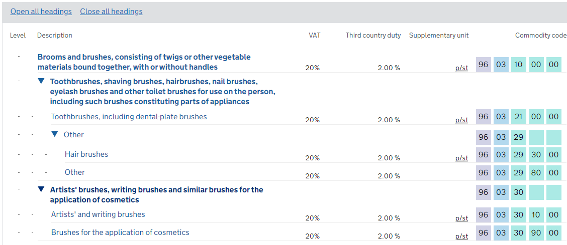Screen dimensions: 567x245
Task: Click the Close all headings link
Action: click(111, 12)
